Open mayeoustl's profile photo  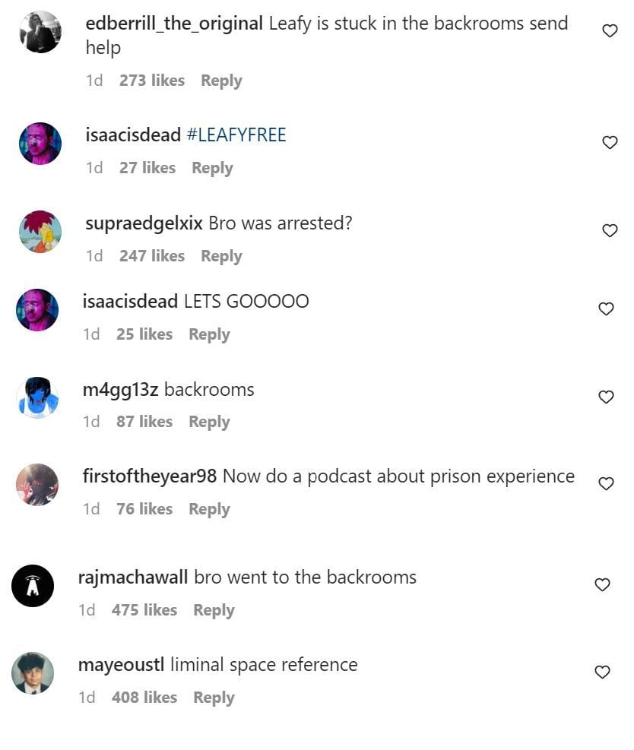click(x=33, y=673)
